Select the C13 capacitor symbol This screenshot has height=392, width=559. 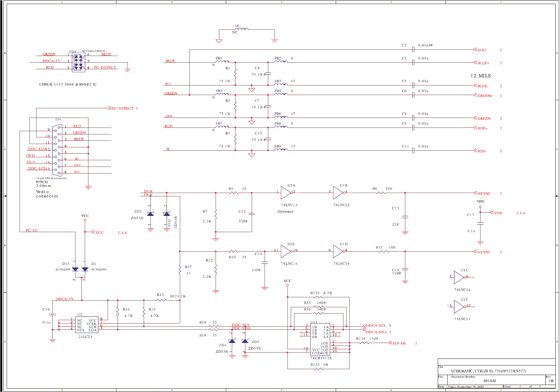pyautogui.click(x=405, y=217)
